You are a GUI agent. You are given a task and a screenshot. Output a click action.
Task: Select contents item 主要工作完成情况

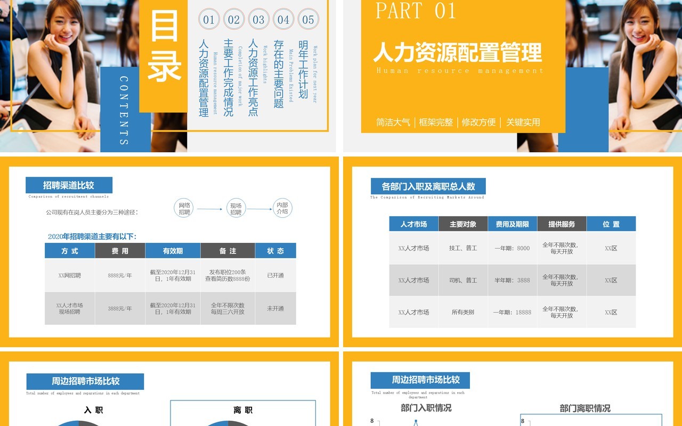229,78
